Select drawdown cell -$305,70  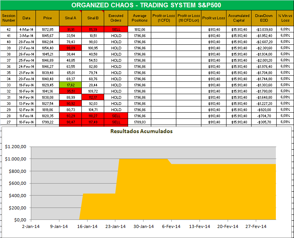(x=264, y=122)
